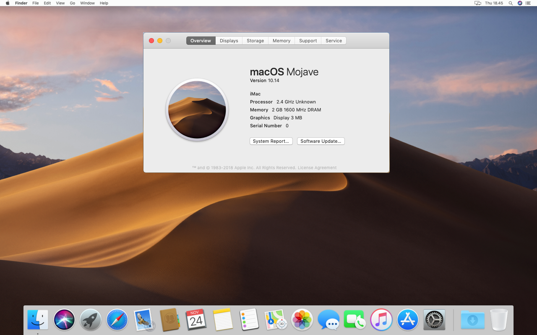Open the License Agreement link
This screenshot has width=537, height=335.
317,167
